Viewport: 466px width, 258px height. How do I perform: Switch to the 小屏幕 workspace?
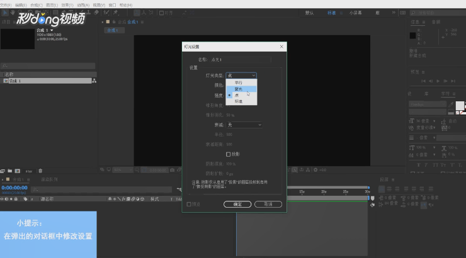[x=355, y=13]
